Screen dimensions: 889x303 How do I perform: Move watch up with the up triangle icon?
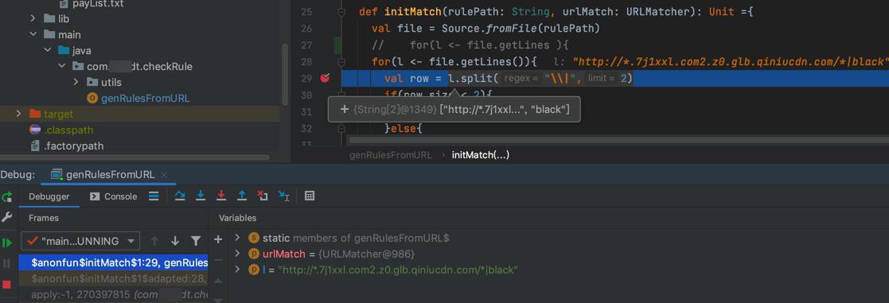(218, 281)
